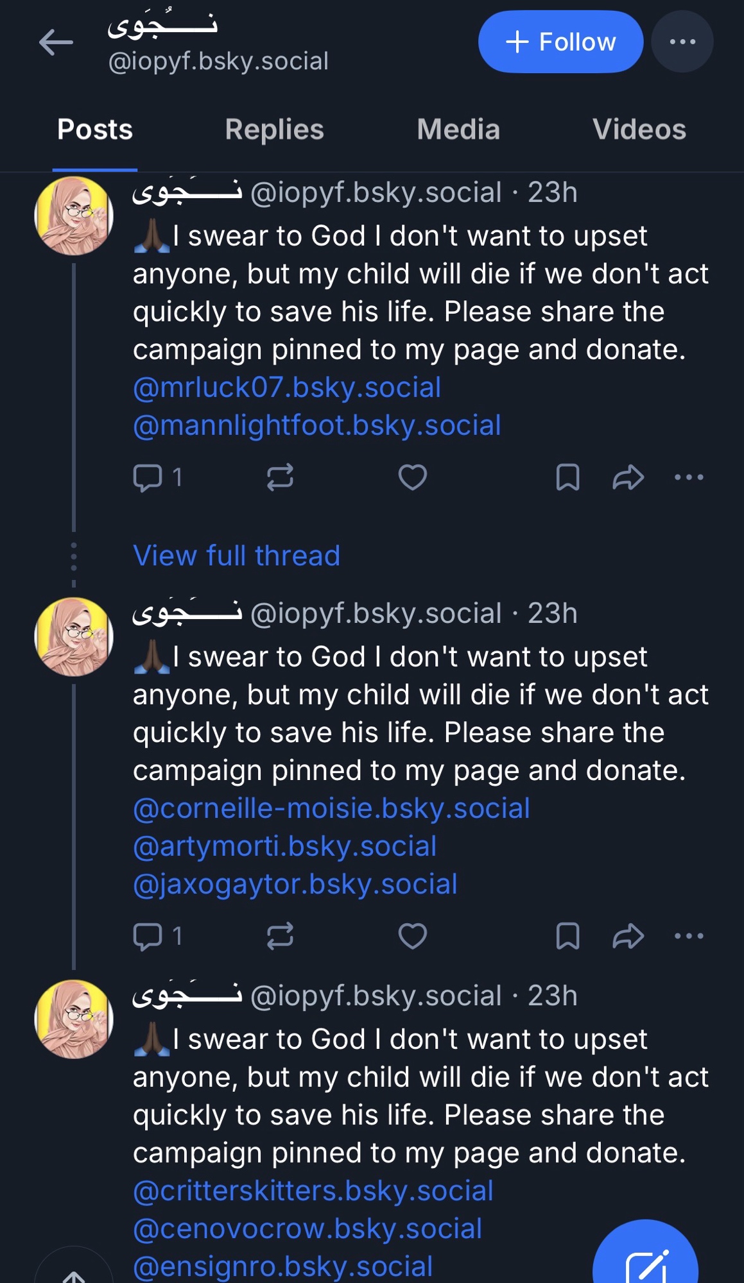Bookmark the first post

pyautogui.click(x=567, y=477)
